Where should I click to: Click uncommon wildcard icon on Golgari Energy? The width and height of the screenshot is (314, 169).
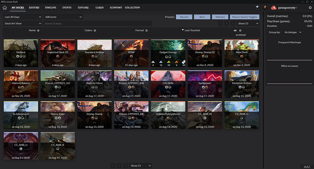tap(161, 62)
